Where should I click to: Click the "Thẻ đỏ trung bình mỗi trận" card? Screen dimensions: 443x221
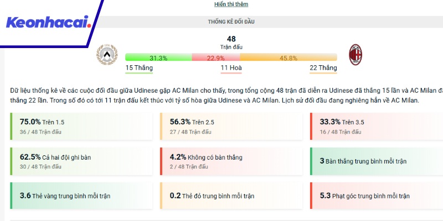231,196
